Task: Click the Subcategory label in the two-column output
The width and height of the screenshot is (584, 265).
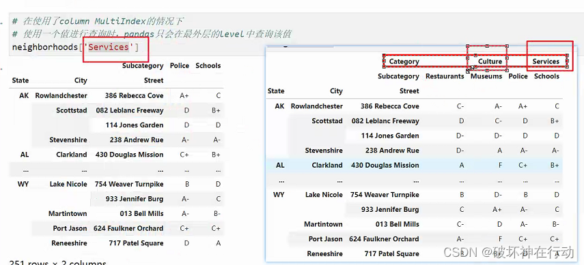Action: (143, 66)
